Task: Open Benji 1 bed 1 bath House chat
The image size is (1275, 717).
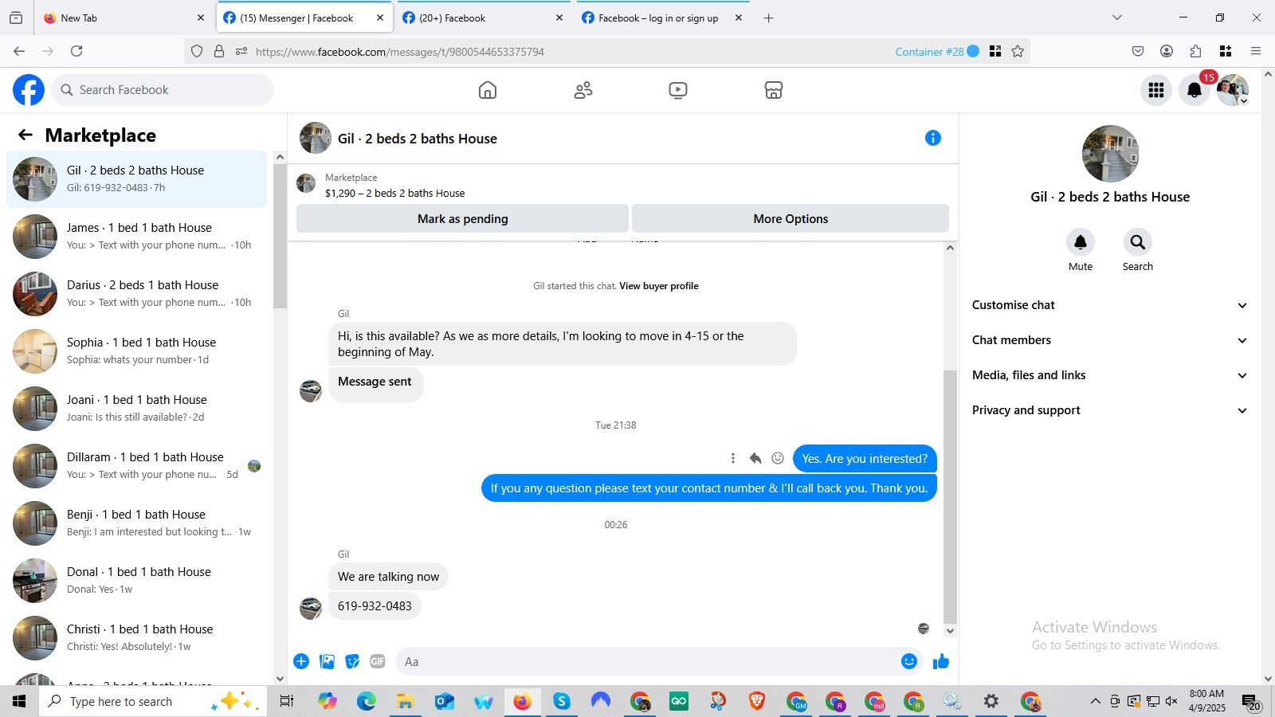Action: [137, 523]
